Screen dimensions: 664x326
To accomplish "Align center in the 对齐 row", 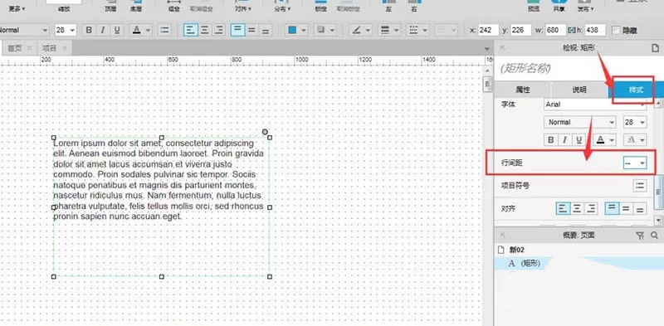I will [577, 208].
